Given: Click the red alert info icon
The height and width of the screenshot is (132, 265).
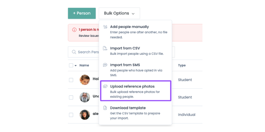Looking at the screenshot, I should click(74, 30).
